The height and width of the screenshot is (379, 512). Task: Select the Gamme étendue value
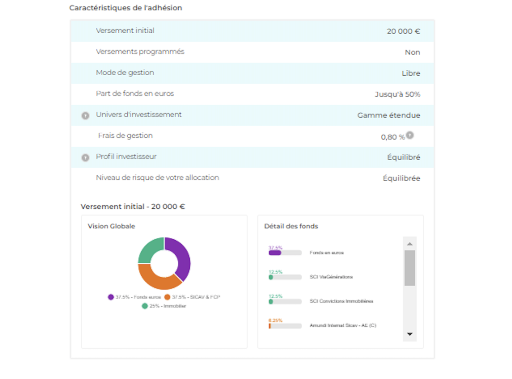pos(388,115)
